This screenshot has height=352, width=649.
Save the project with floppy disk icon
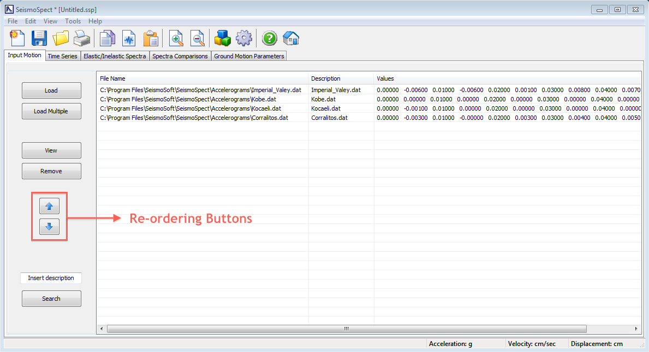pos(39,38)
